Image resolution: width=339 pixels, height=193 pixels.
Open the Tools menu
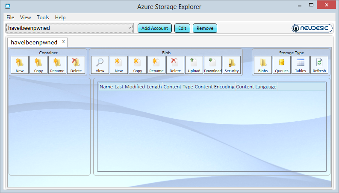pyautogui.click(x=43, y=18)
